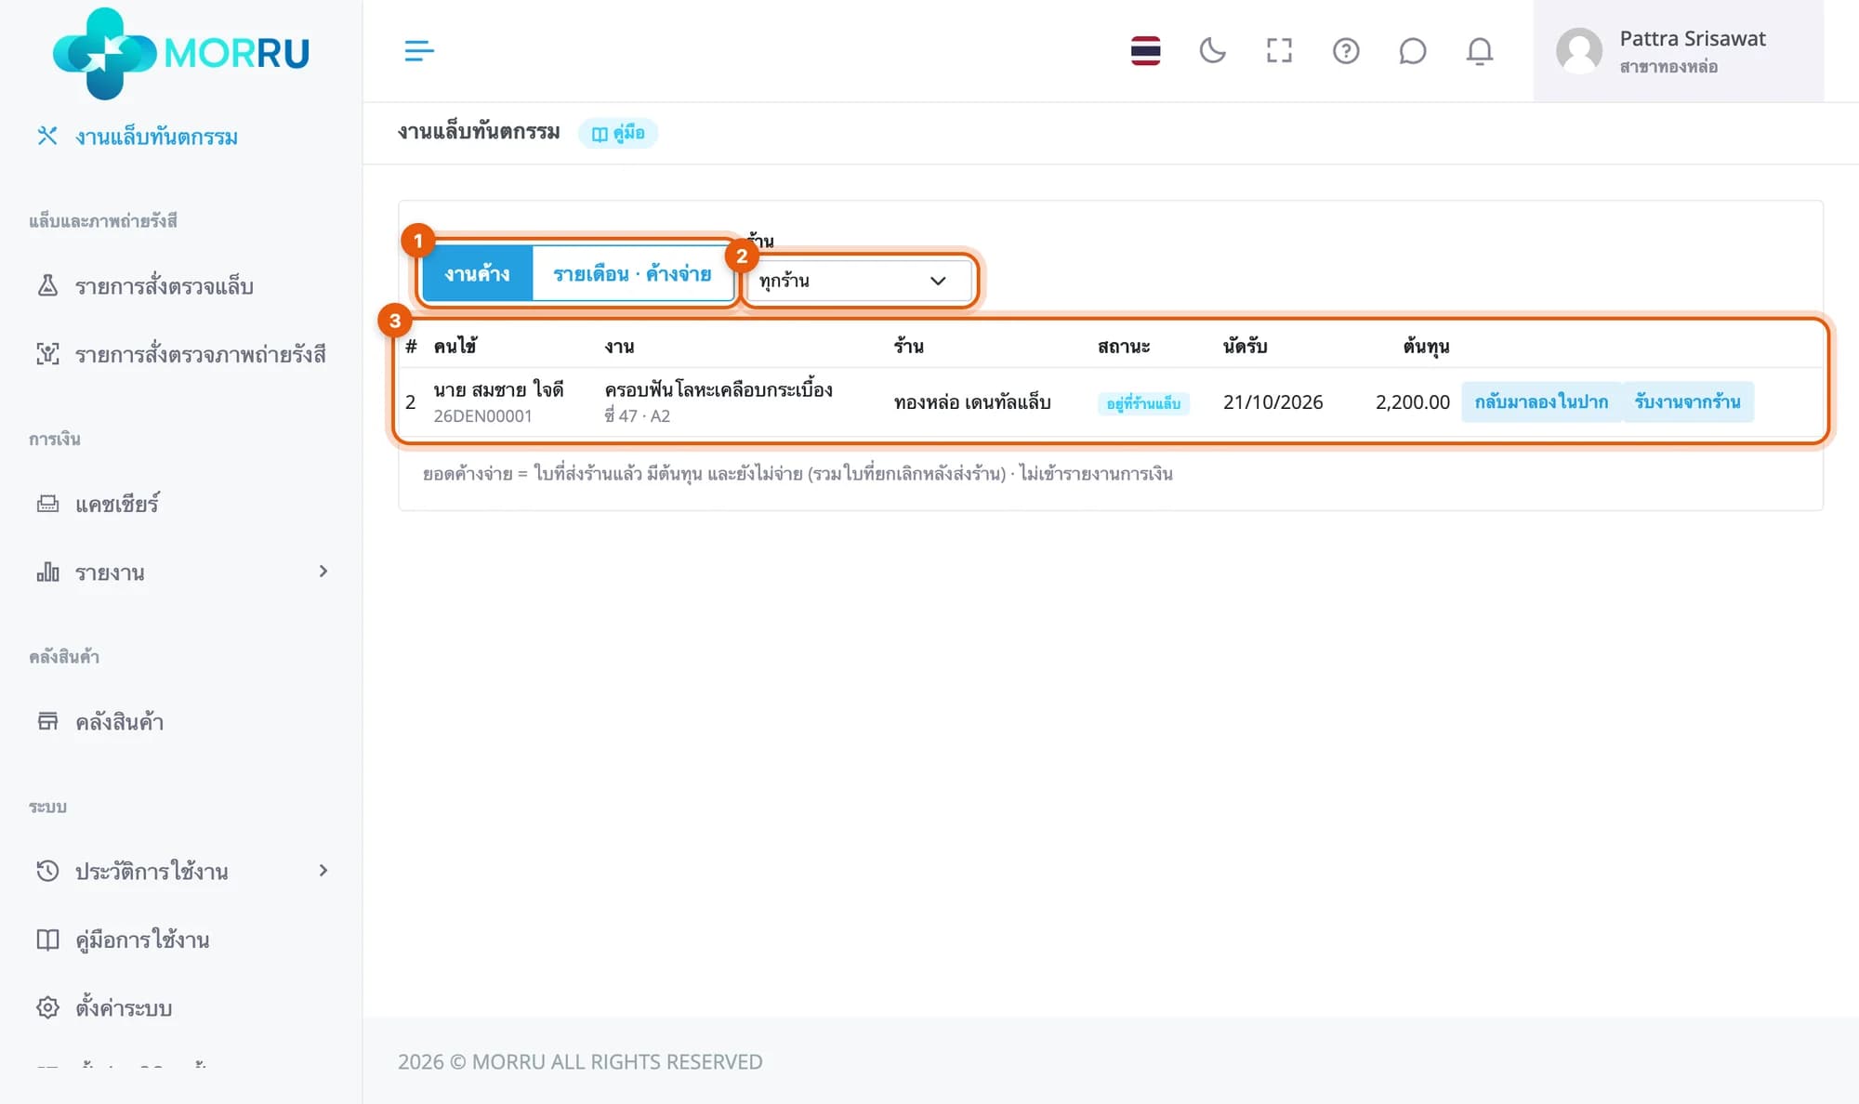
Task: Select the งานค้าง tab
Action: click(477, 273)
